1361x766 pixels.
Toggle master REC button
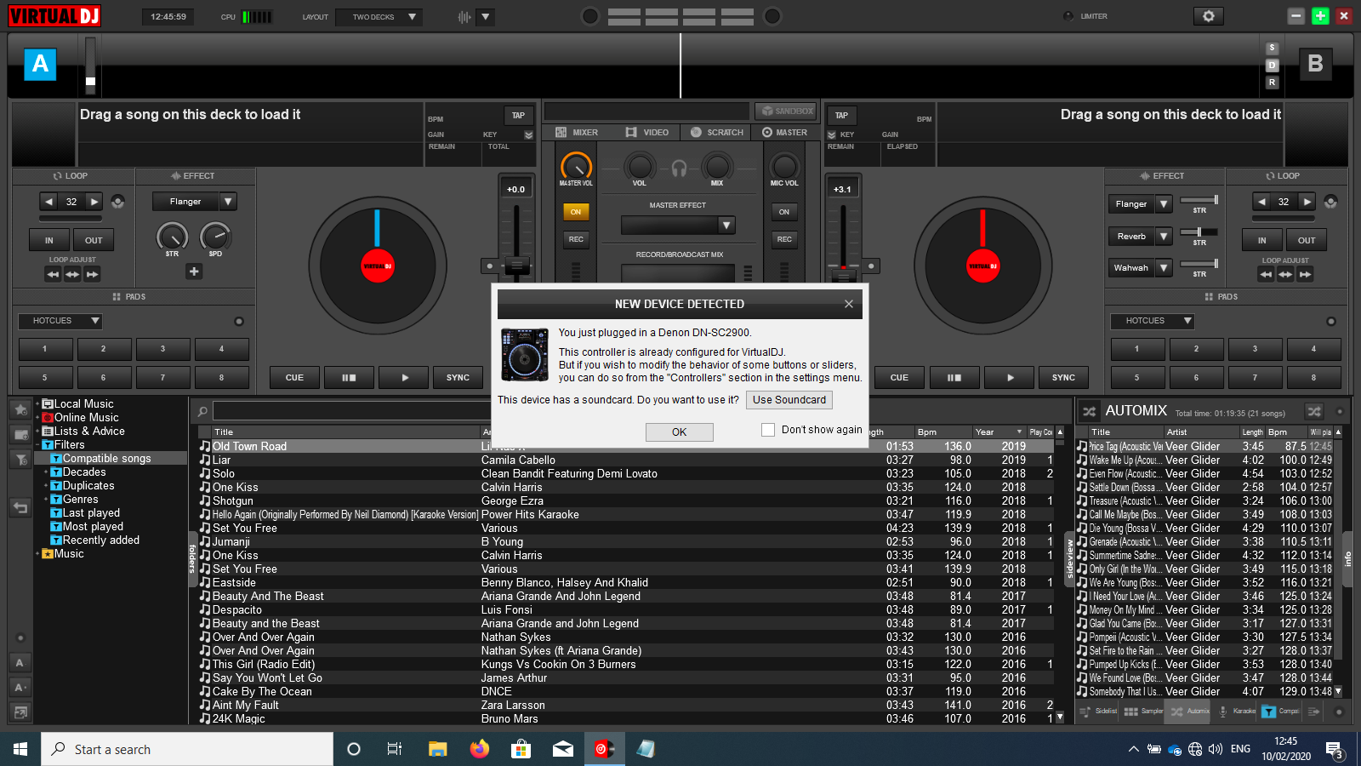pos(576,239)
